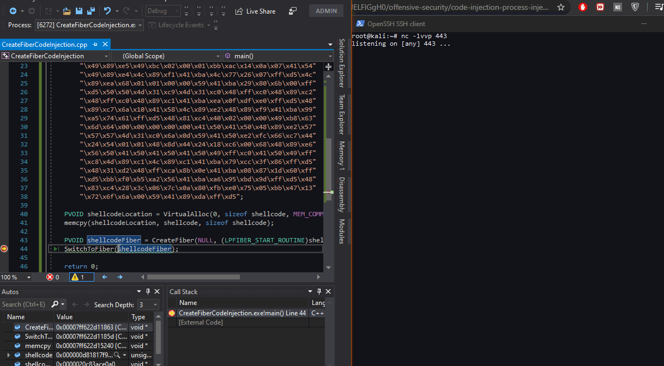The image size is (664, 366).
Task: Click the Autos search input field
Action: point(25,304)
